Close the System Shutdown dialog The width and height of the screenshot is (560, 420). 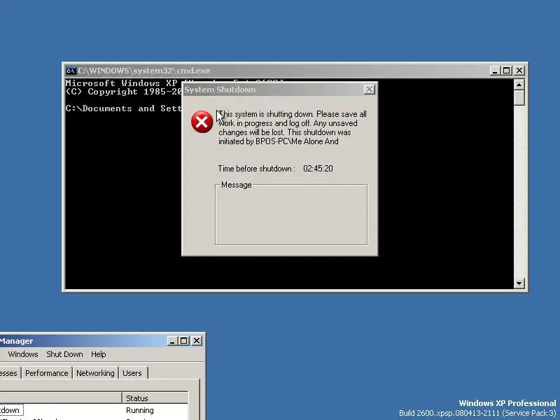point(370,90)
